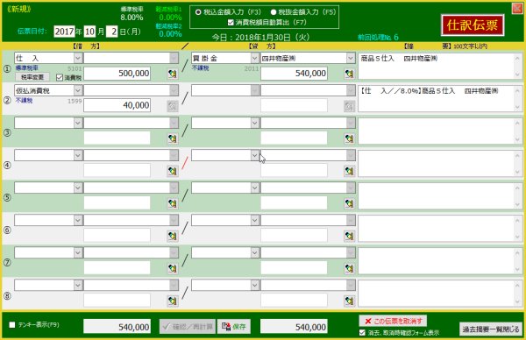Open row 3 credit account dropdown
Viewport: 526px width, 340px height.
pyautogui.click(x=254, y=123)
